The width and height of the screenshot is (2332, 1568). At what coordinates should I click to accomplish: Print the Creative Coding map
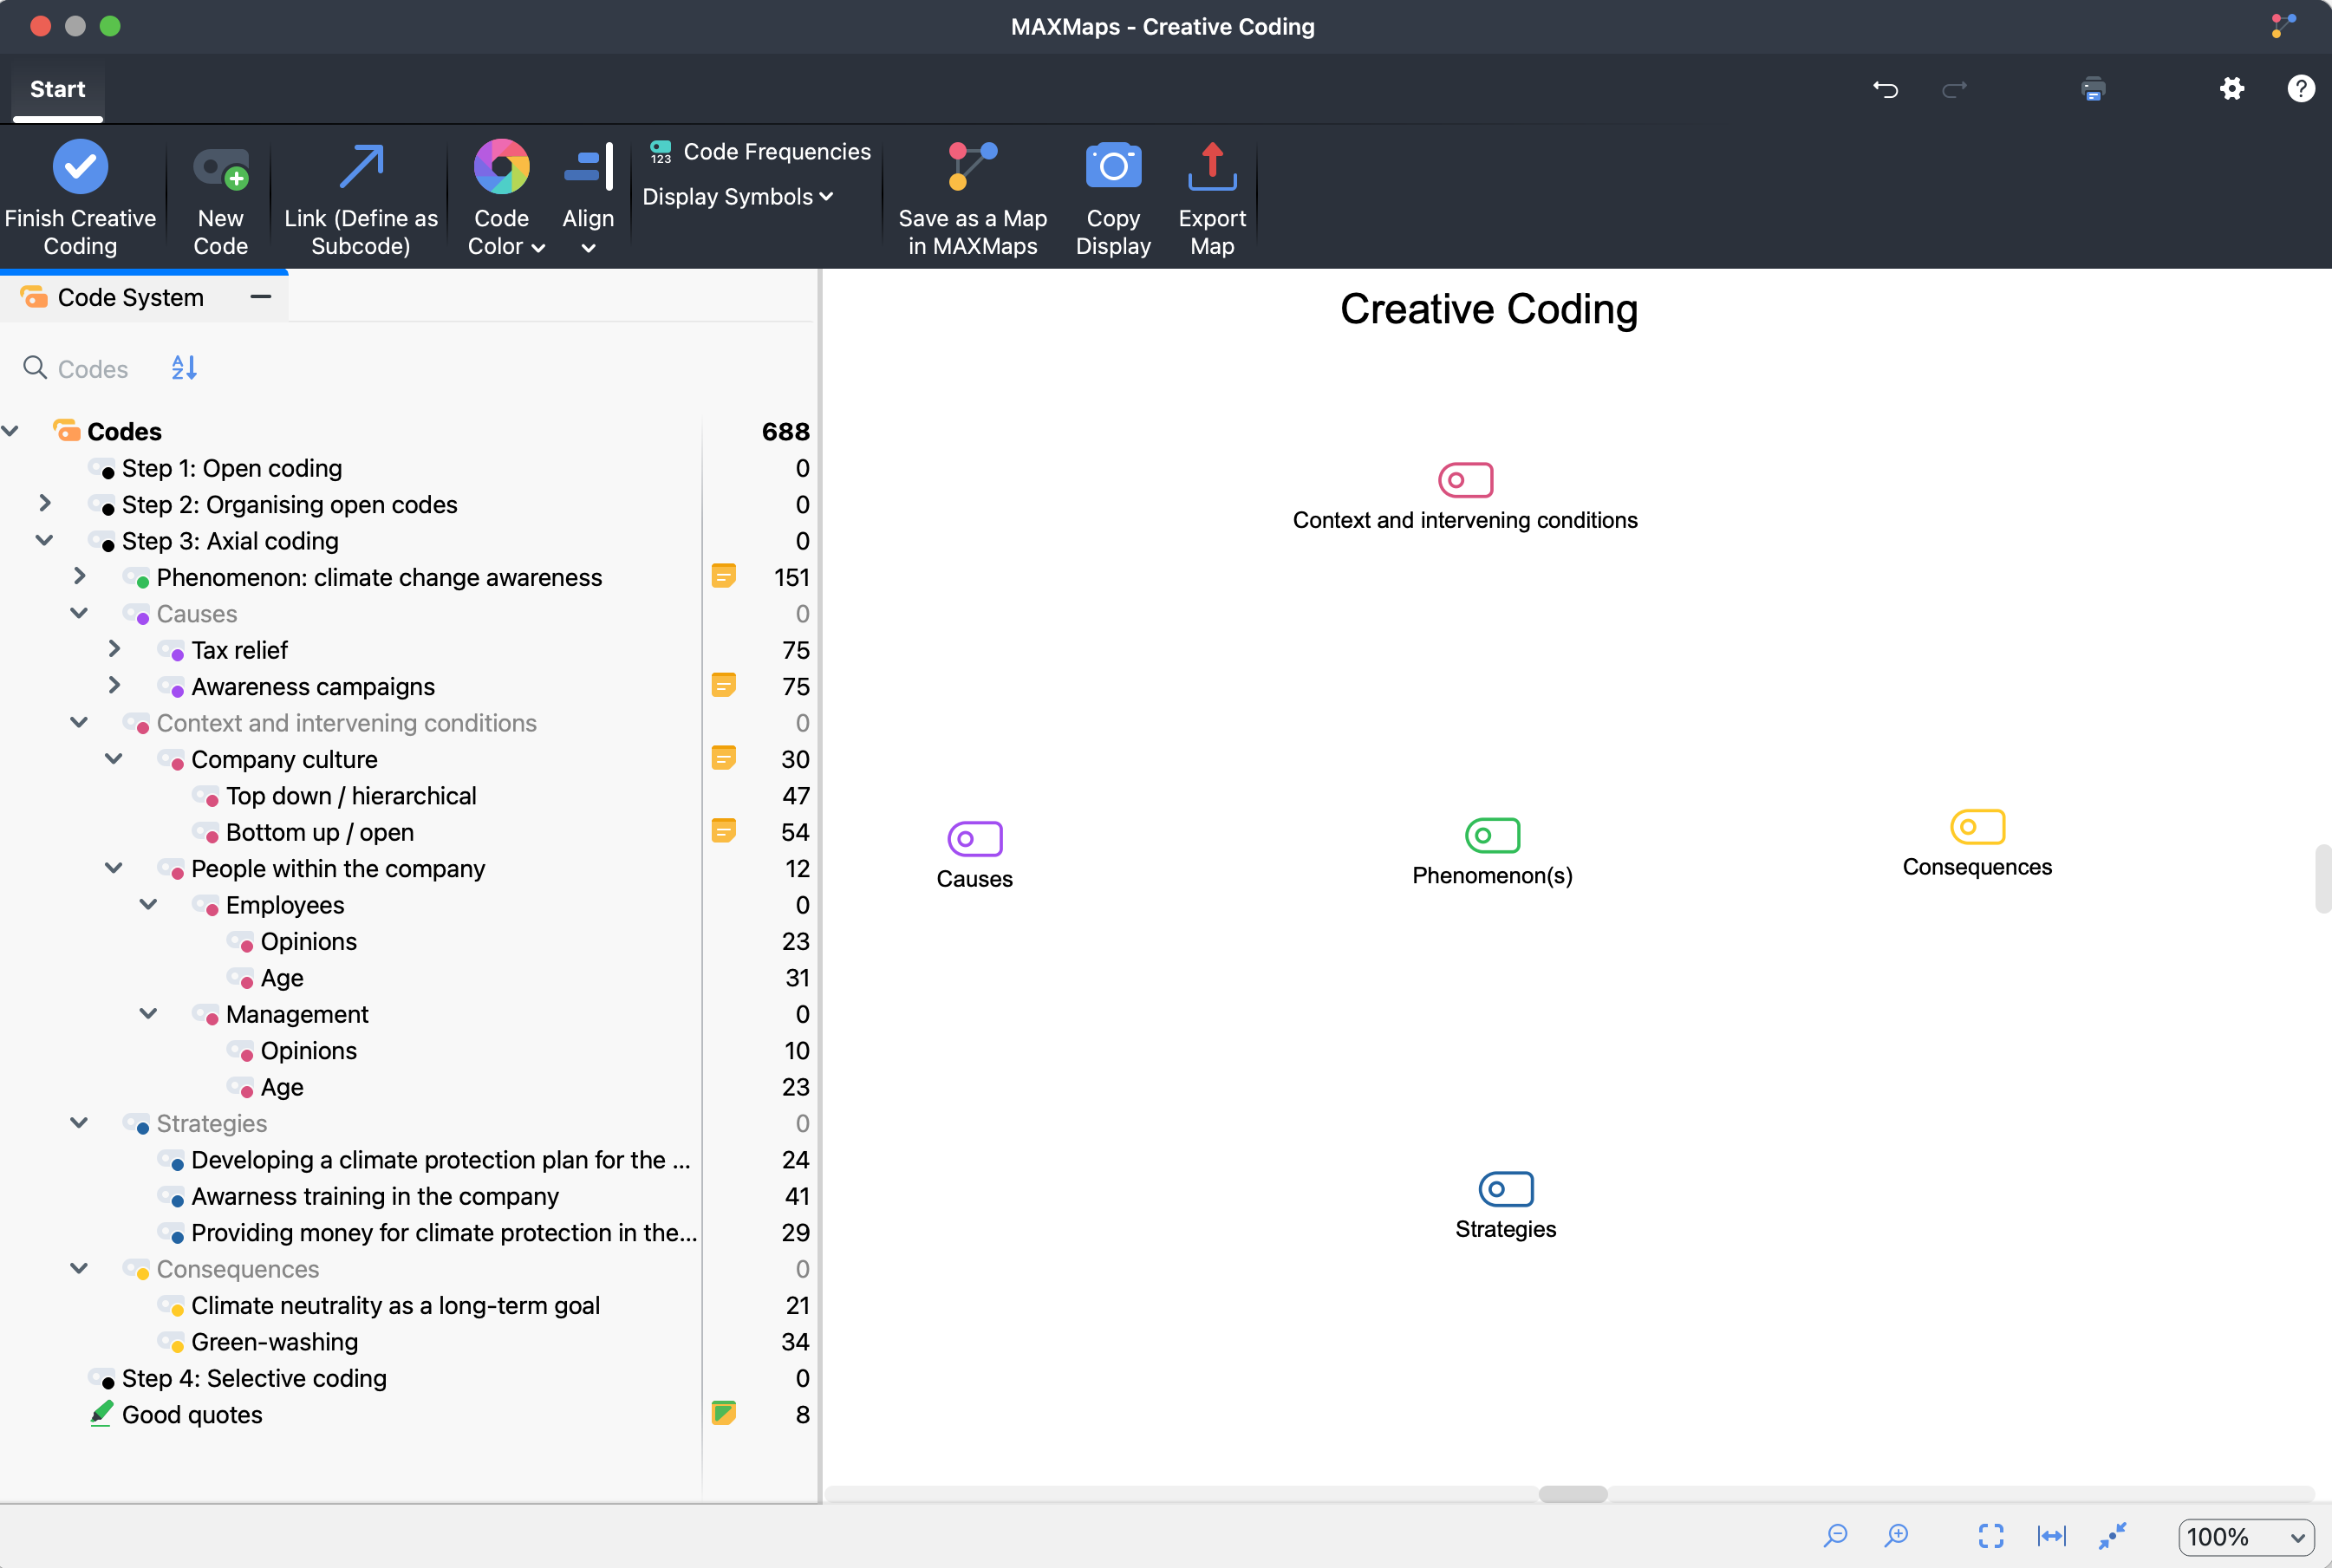(x=2093, y=89)
